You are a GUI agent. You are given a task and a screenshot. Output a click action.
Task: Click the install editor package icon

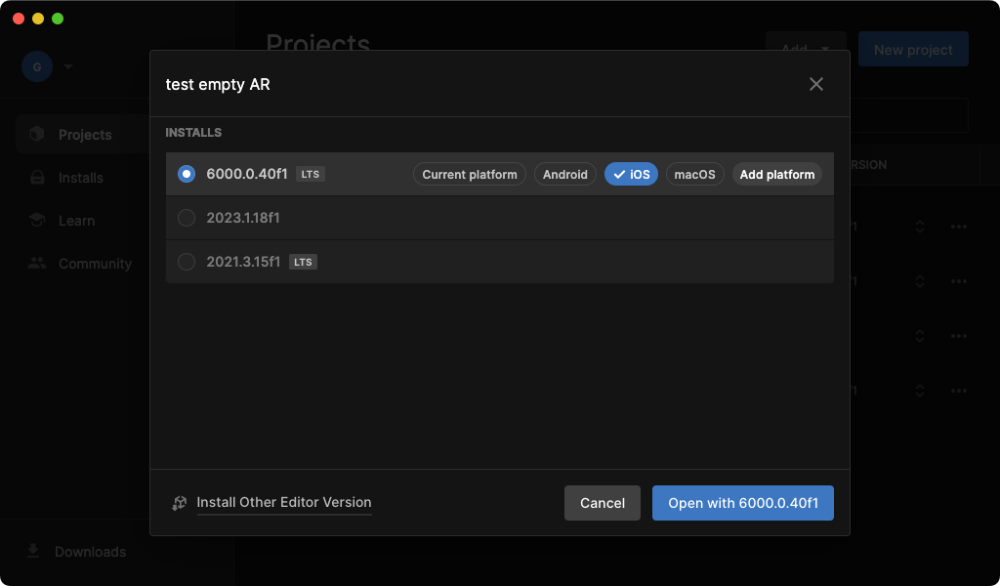[179, 503]
